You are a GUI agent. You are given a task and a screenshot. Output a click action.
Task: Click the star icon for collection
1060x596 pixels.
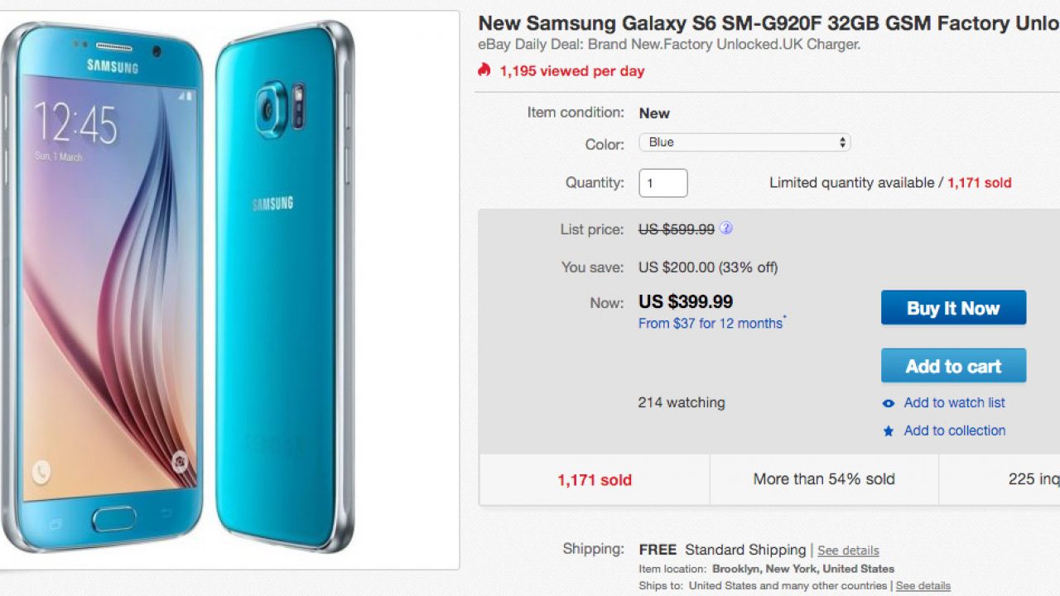(889, 431)
